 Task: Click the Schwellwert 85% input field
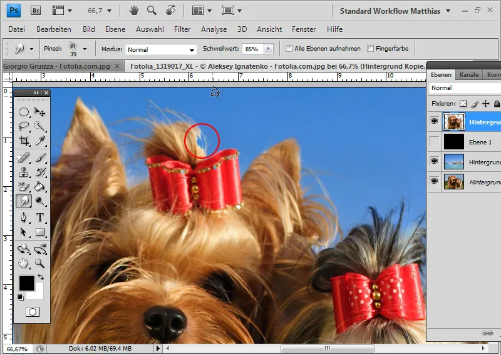(x=253, y=49)
